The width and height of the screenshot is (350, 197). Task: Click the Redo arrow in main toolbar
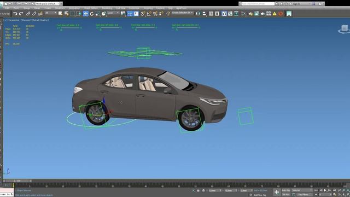coord(21,14)
